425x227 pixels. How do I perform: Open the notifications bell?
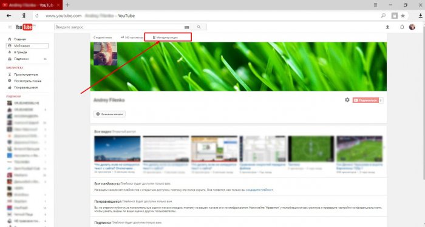pos(402,27)
